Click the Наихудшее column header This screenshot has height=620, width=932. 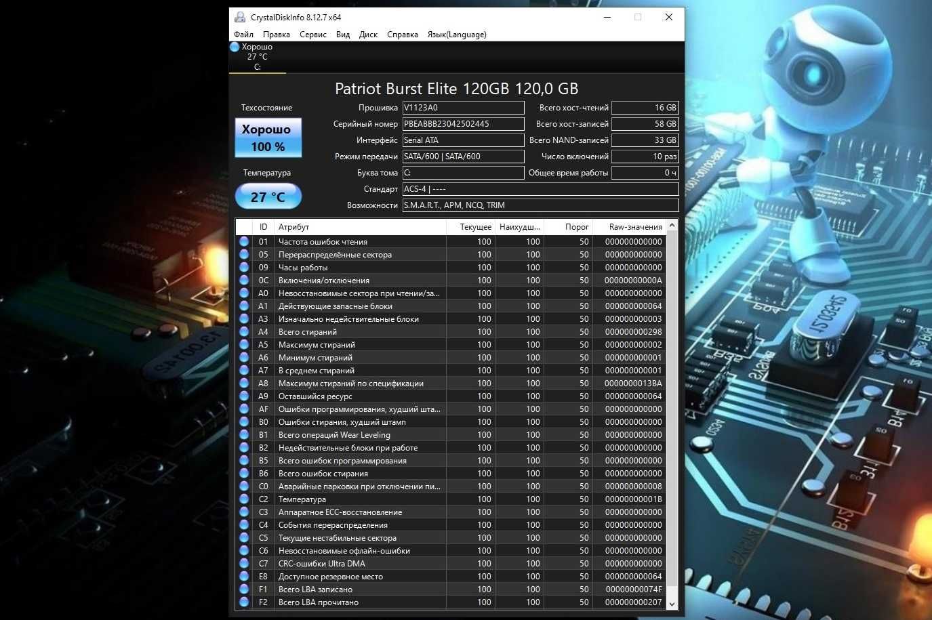(520, 227)
